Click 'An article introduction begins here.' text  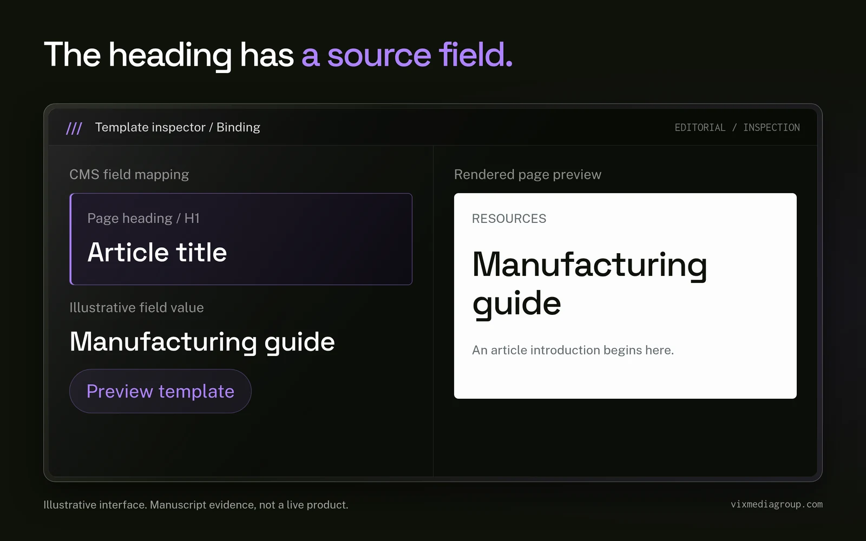[573, 350]
